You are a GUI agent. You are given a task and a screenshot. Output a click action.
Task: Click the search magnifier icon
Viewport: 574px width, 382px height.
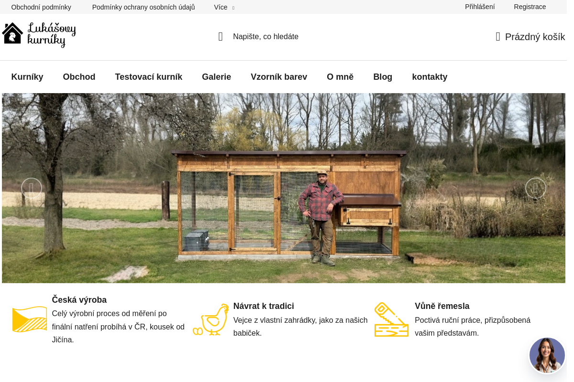[x=221, y=37]
